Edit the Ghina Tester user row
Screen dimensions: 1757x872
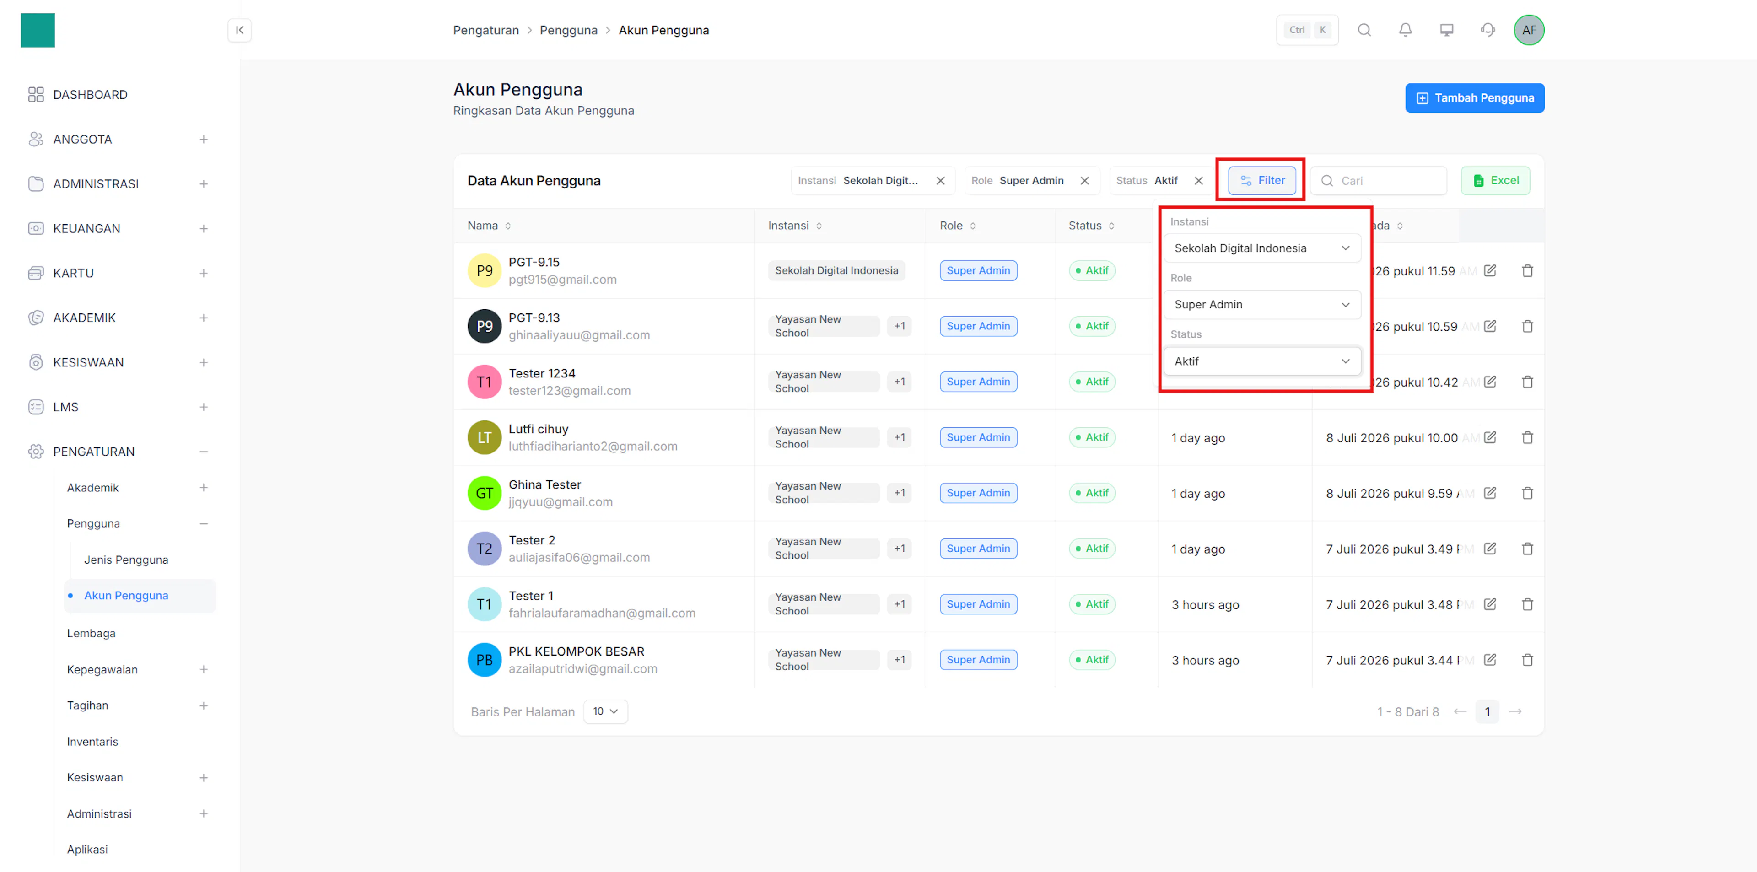[1490, 493]
